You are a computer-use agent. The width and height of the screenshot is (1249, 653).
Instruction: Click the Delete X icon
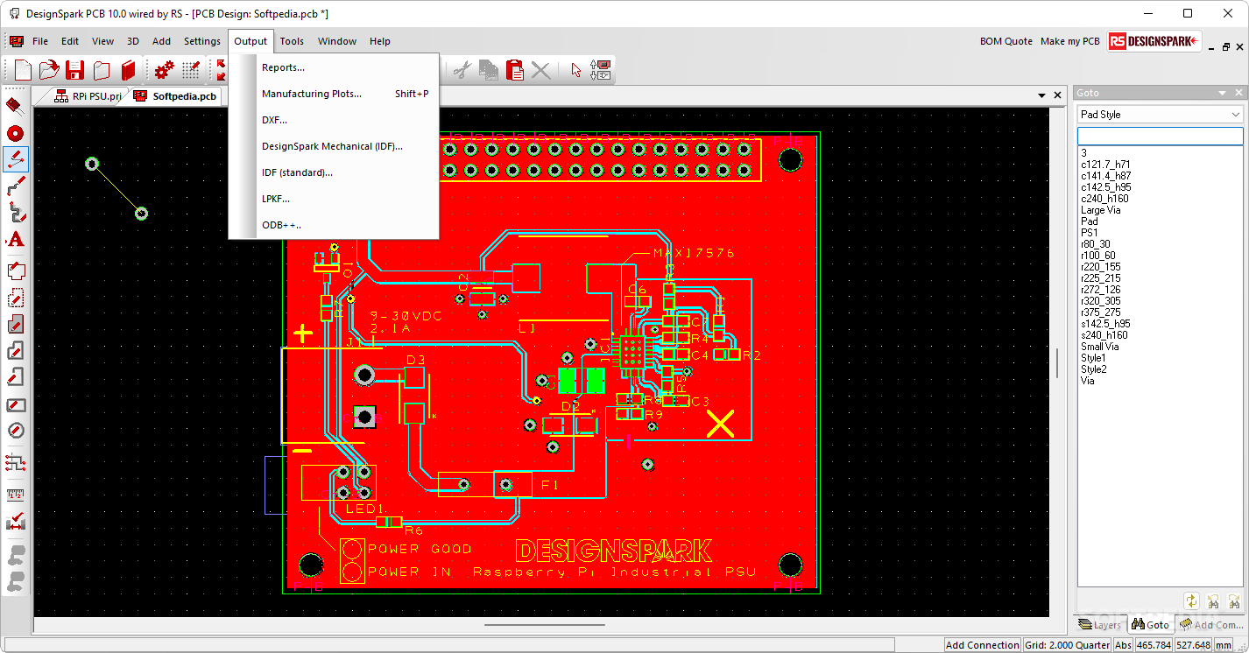pyautogui.click(x=541, y=70)
